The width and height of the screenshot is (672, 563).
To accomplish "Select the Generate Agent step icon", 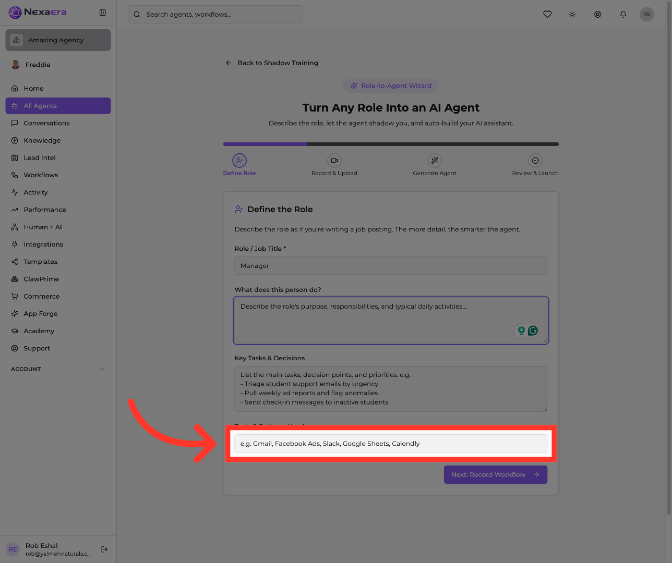I will [x=435, y=161].
